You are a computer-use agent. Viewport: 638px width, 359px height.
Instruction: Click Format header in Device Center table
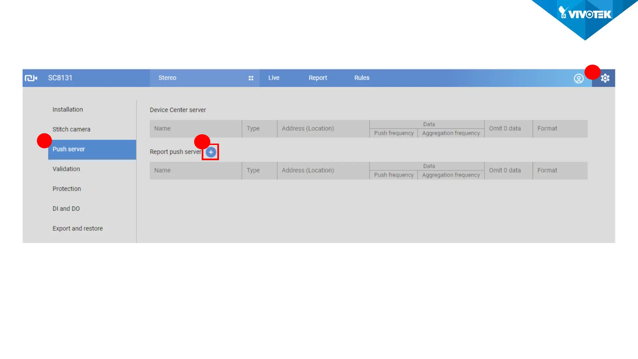click(x=547, y=128)
